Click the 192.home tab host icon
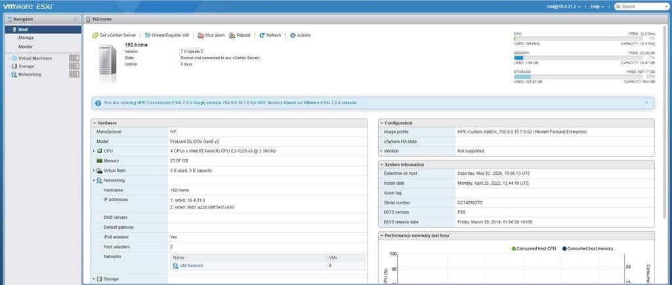 coord(89,19)
